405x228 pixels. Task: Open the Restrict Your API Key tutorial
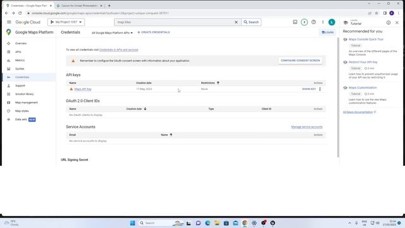point(363,62)
